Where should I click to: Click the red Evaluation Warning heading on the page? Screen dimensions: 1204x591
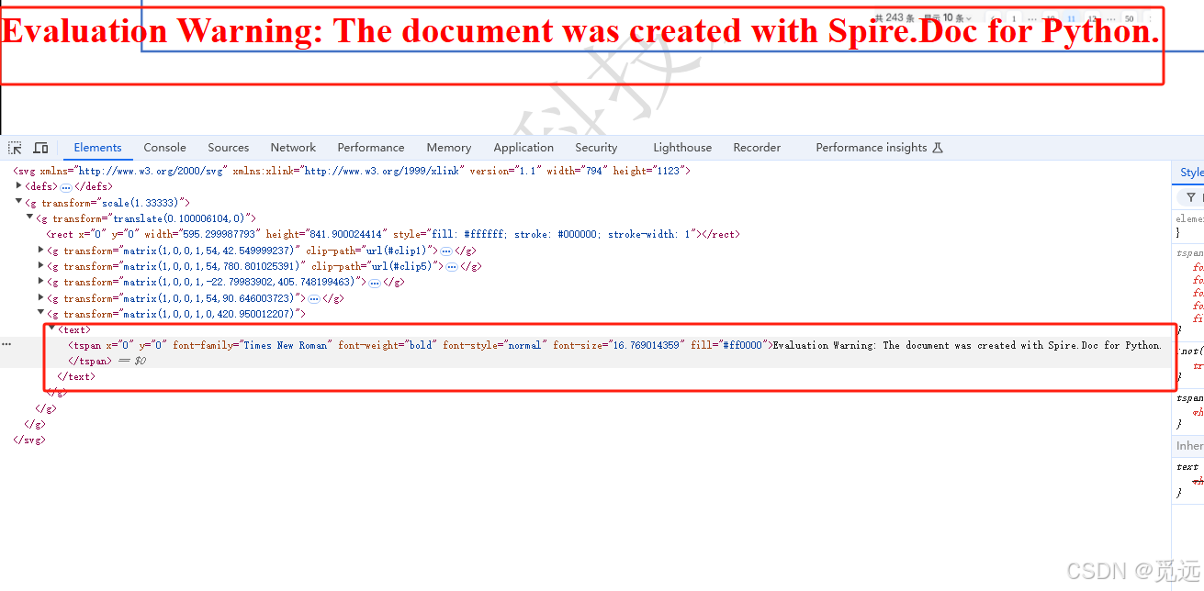(580, 31)
